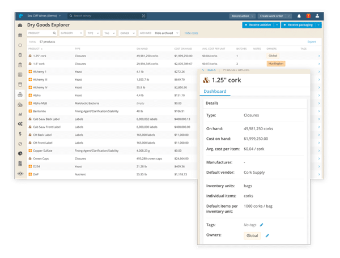Click the dollar sign sidebar icon
This screenshot has width=340, height=258.
click(x=20, y=134)
